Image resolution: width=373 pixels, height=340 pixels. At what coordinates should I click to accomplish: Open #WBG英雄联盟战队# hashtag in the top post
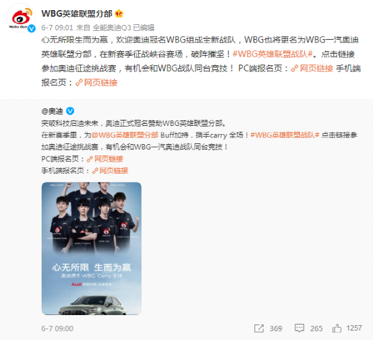[x=272, y=55]
